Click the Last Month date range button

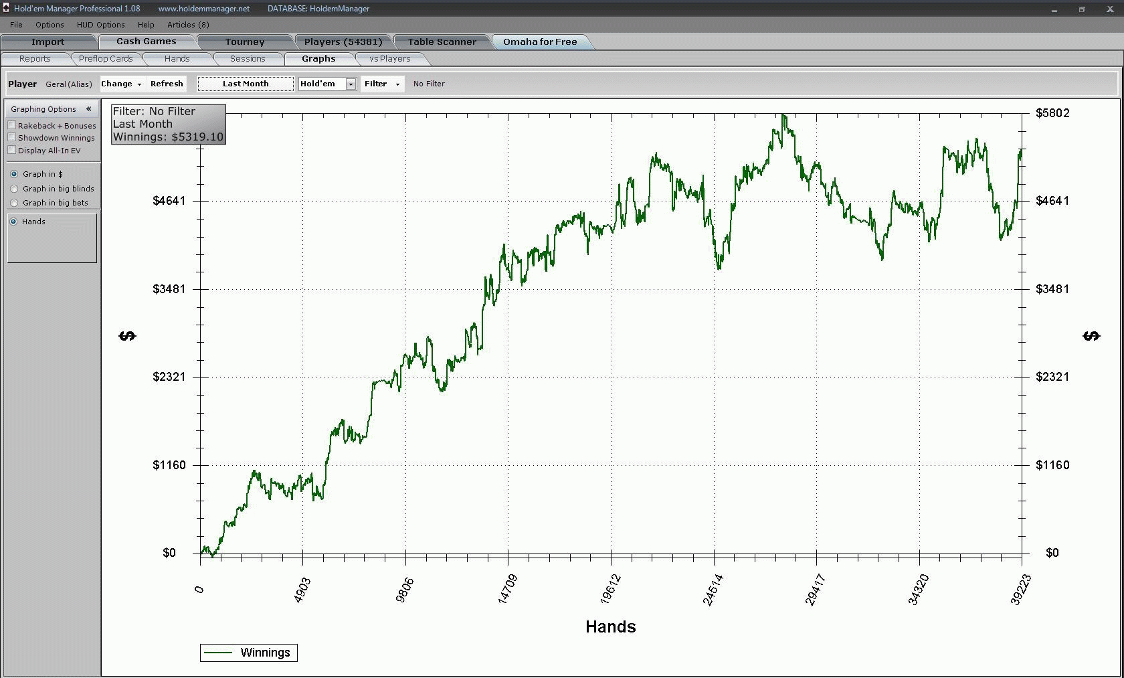[x=246, y=84]
